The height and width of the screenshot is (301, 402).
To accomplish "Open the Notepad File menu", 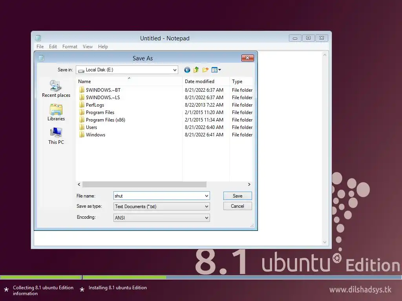I will click(40, 47).
